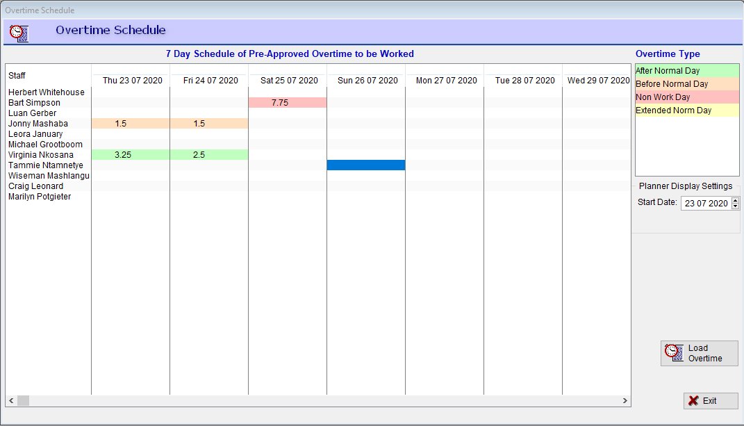The height and width of the screenshot is (426, 744).
Task: Click the clock icon on Load Overtime button
Action: (x=672, y=352)
